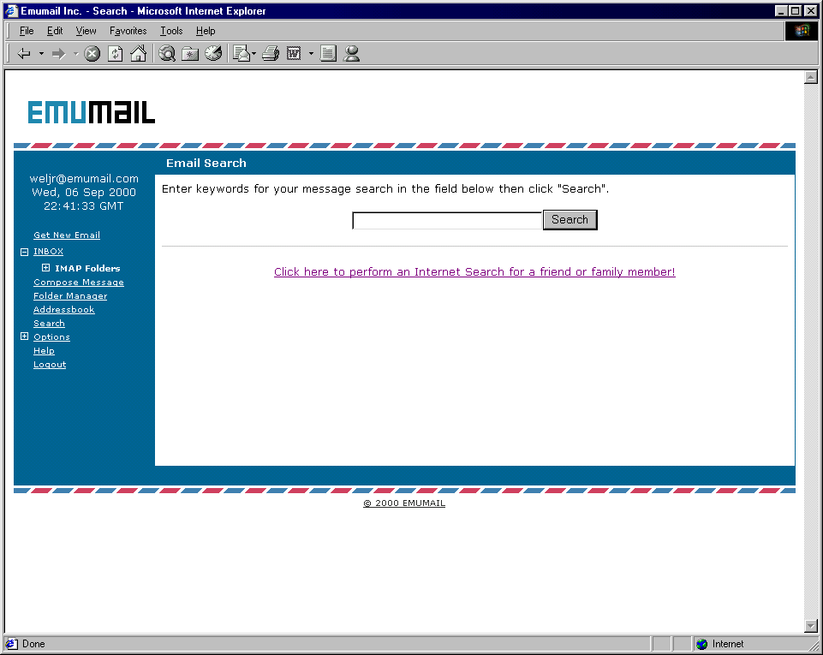Viewport: 823px width, 655px height.
Task: Show the History toolbar icon
Action: 213,54
